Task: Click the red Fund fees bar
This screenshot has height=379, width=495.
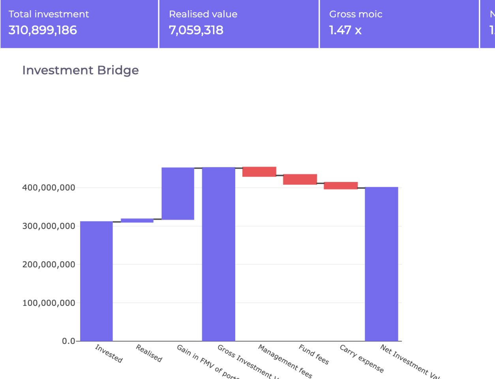Action: (300, 179)
